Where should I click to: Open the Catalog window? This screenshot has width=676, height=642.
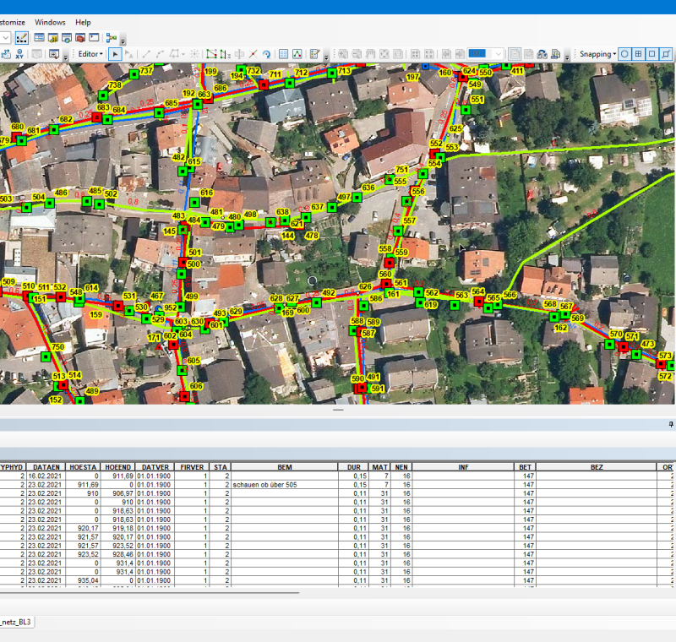52,38
